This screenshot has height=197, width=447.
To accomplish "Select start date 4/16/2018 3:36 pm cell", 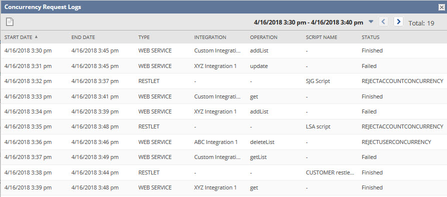I will [28, 142].
